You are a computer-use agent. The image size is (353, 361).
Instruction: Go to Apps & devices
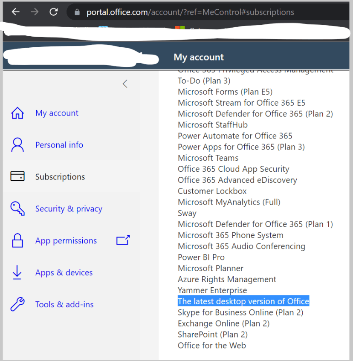pos(64,273)
